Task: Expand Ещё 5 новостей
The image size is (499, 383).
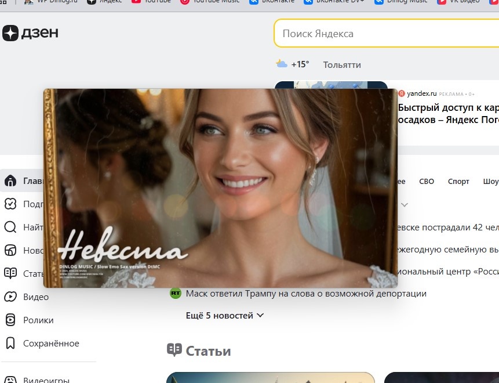Action: [225, 316]
